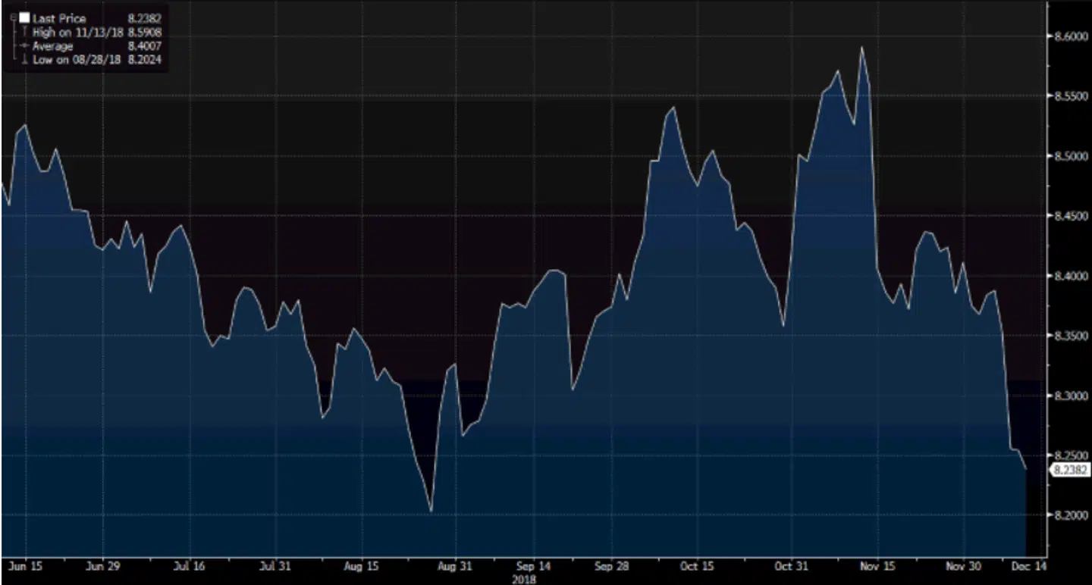Click the Average marker icon in legend
Viewport: 1092px width, 585px height.
point(23,46)
